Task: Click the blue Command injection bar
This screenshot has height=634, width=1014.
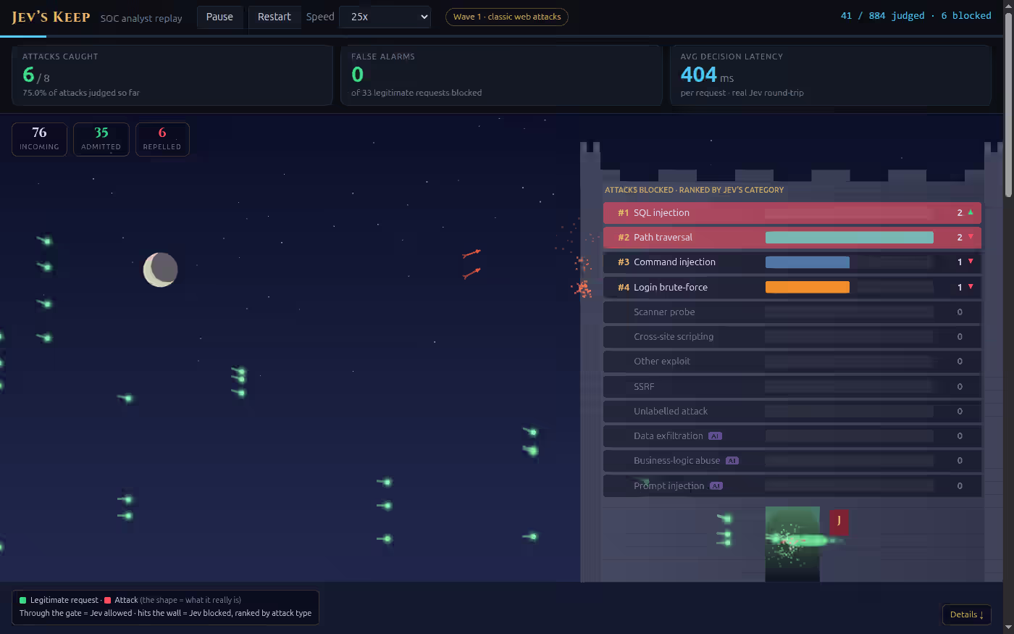Action: [808, 262]
